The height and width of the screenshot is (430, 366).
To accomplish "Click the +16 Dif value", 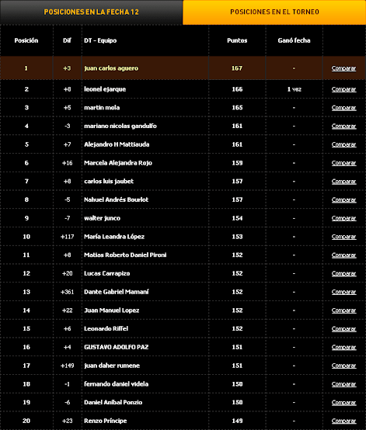I will tap(67, 163).
